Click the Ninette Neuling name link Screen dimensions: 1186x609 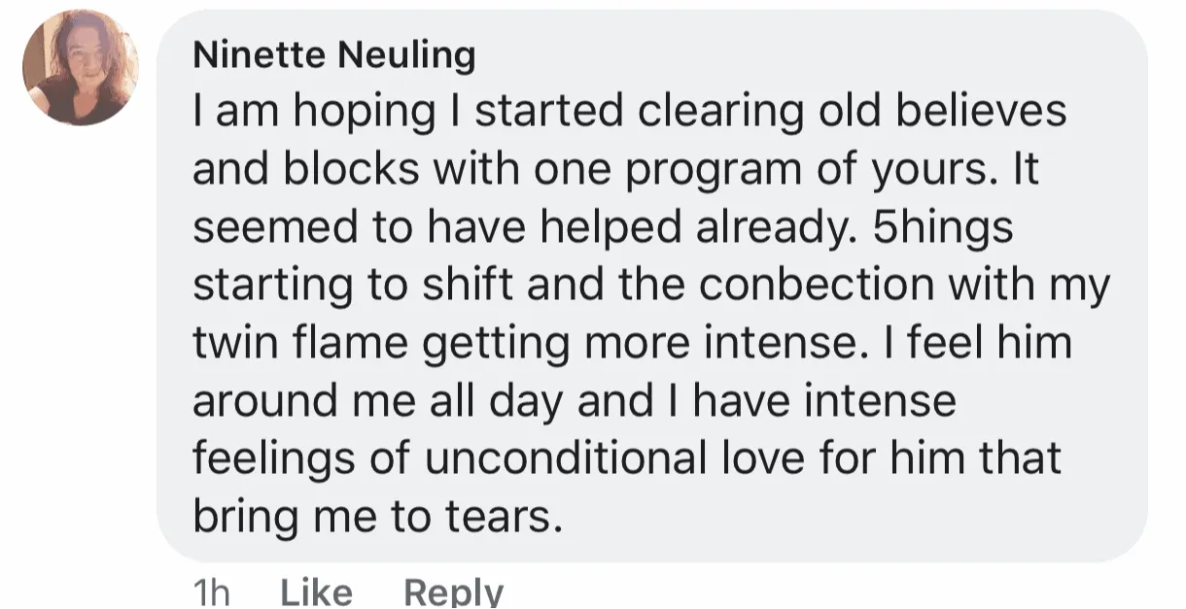(x=334, y=55)
